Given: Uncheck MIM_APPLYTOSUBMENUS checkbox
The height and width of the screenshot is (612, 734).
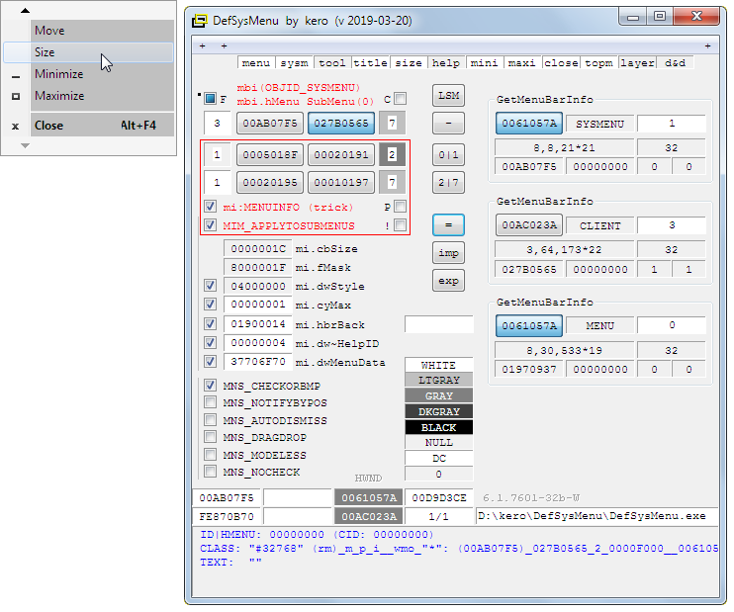Looking at the screenshot, I should tap(210, 225).
